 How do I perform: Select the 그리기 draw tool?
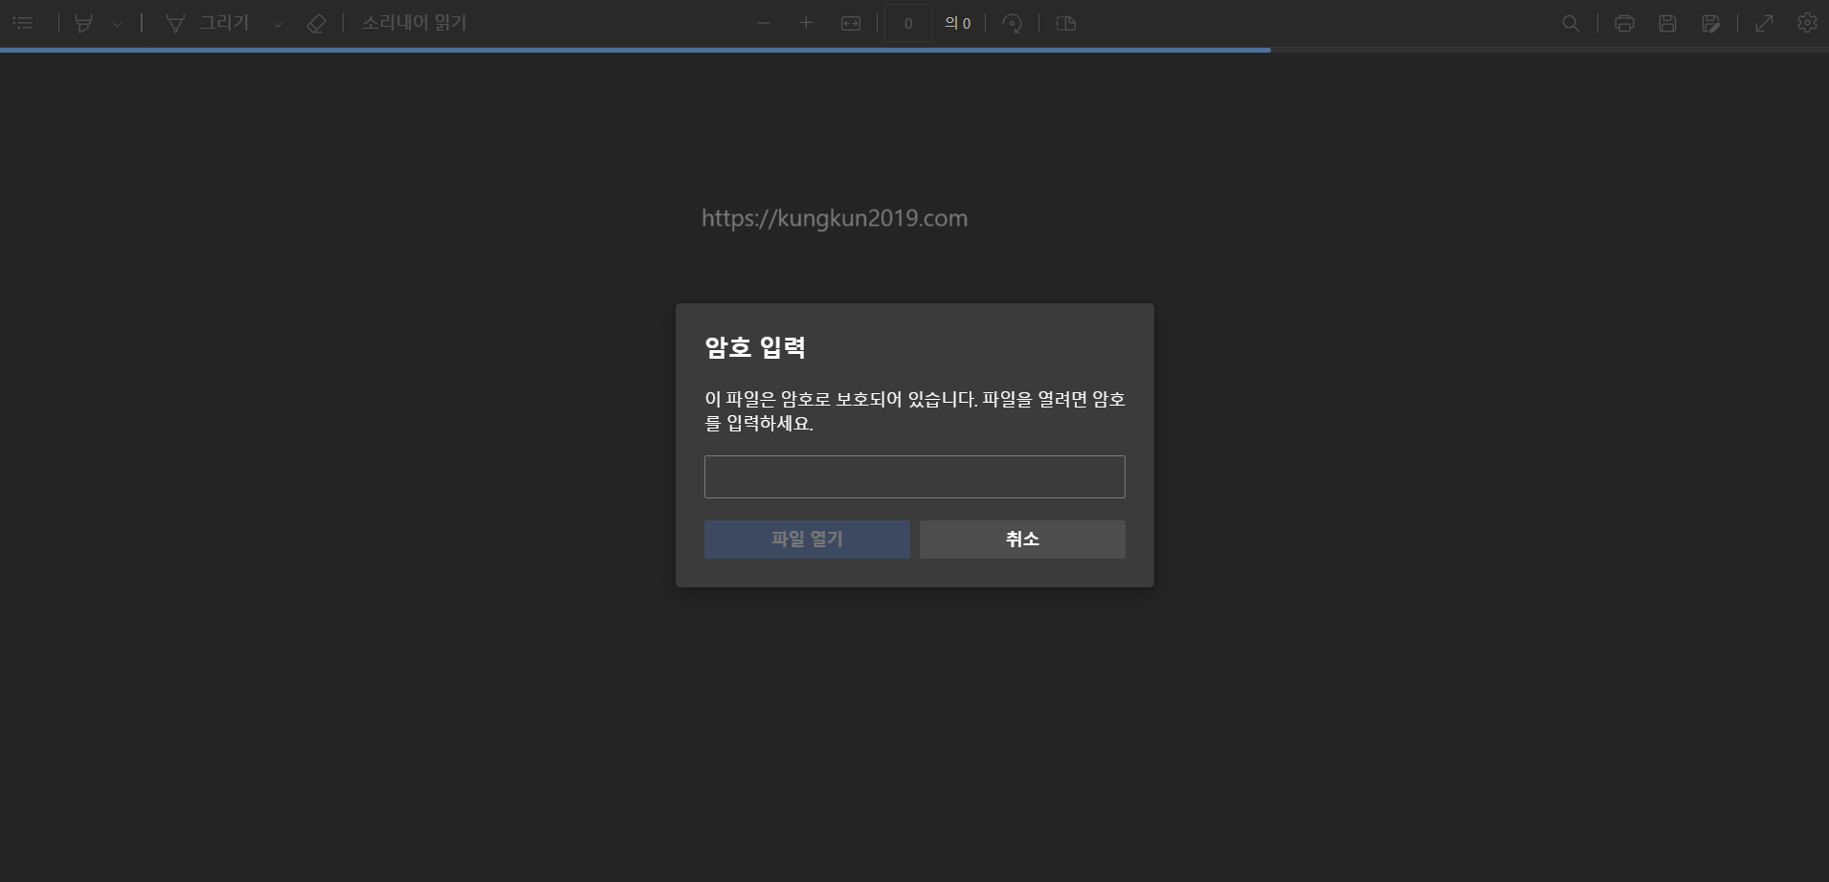tap(209, 23)
